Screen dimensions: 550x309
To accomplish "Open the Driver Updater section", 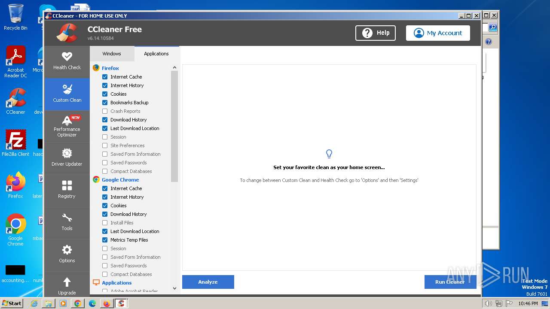I will [67, 158].
